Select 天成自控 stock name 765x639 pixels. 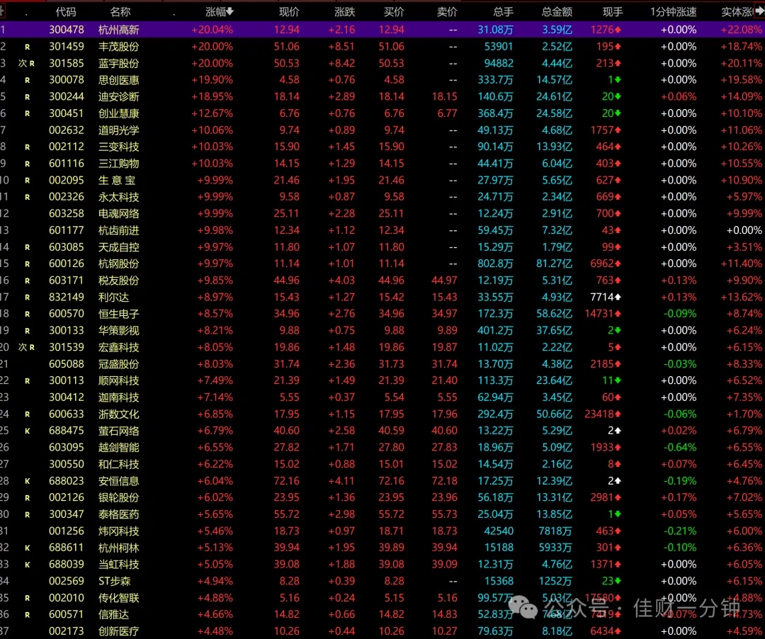click(118, 247)
